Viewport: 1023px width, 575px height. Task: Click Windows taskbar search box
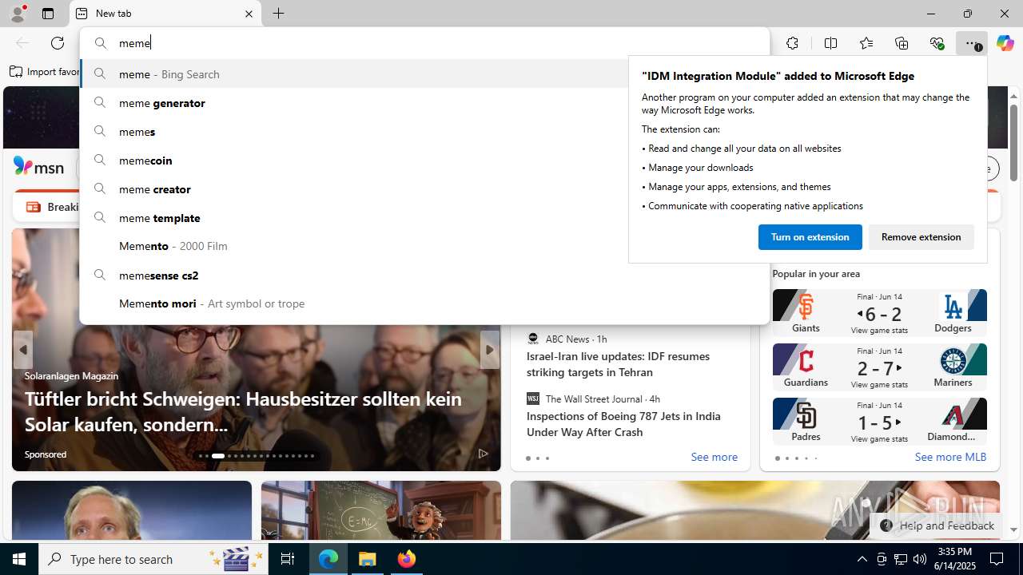pos(153,559)
